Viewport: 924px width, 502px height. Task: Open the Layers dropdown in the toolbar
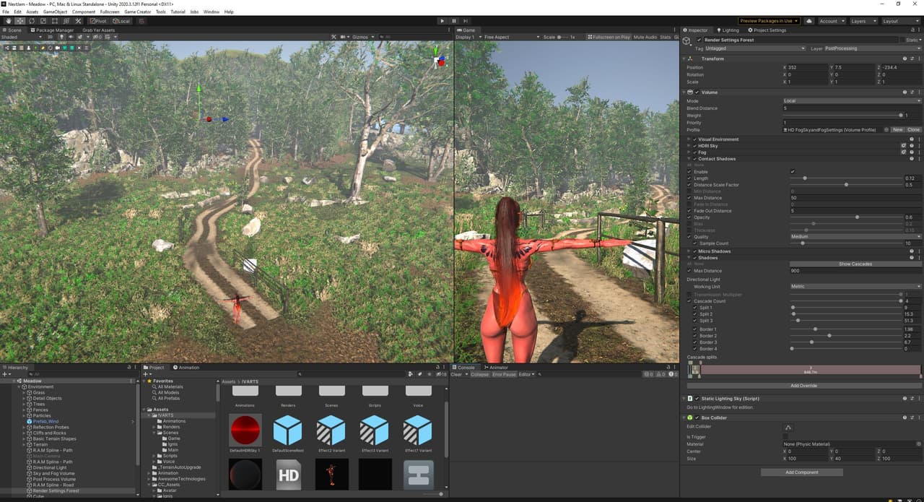[x=863, y=21]
